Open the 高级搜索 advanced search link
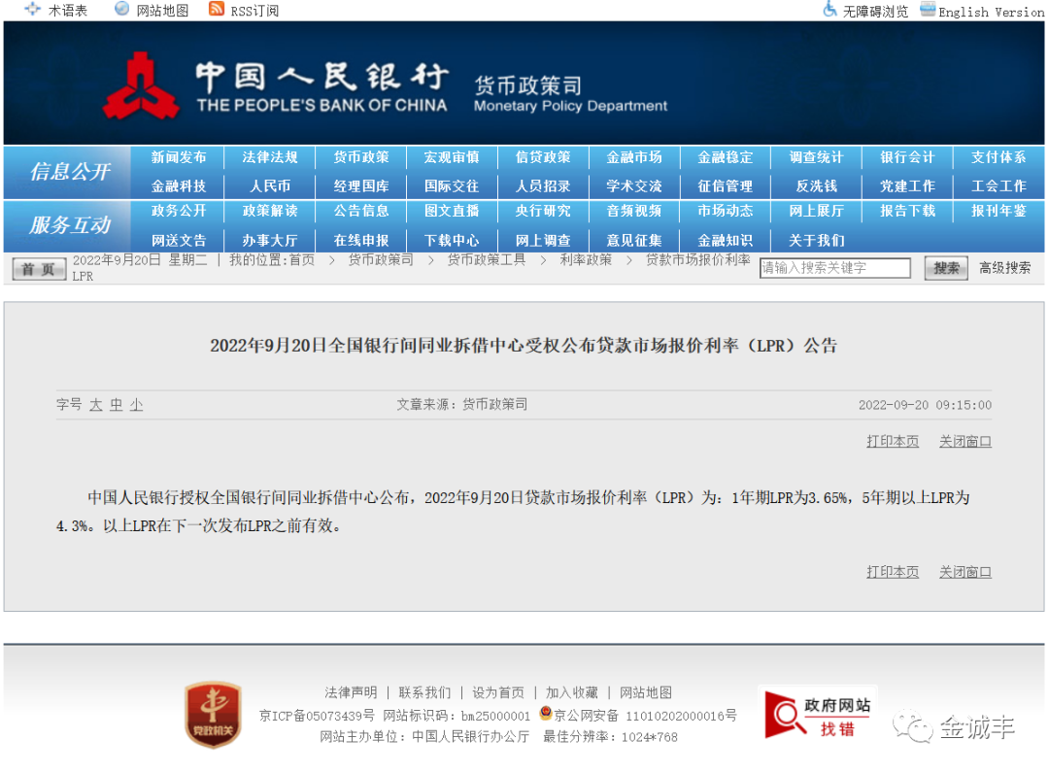1049x773 pixels. coord(1005,268)
